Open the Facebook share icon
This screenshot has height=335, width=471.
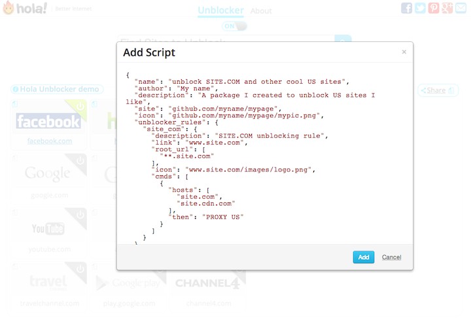(406, 8)
